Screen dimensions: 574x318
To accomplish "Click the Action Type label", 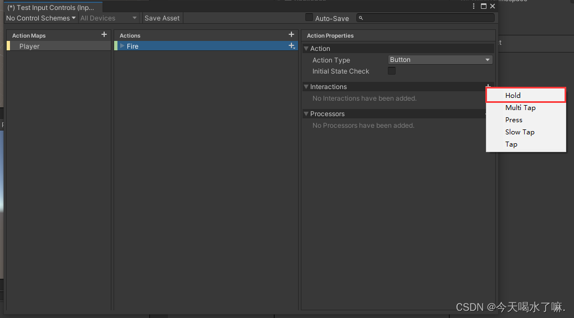I will point(331,60).
